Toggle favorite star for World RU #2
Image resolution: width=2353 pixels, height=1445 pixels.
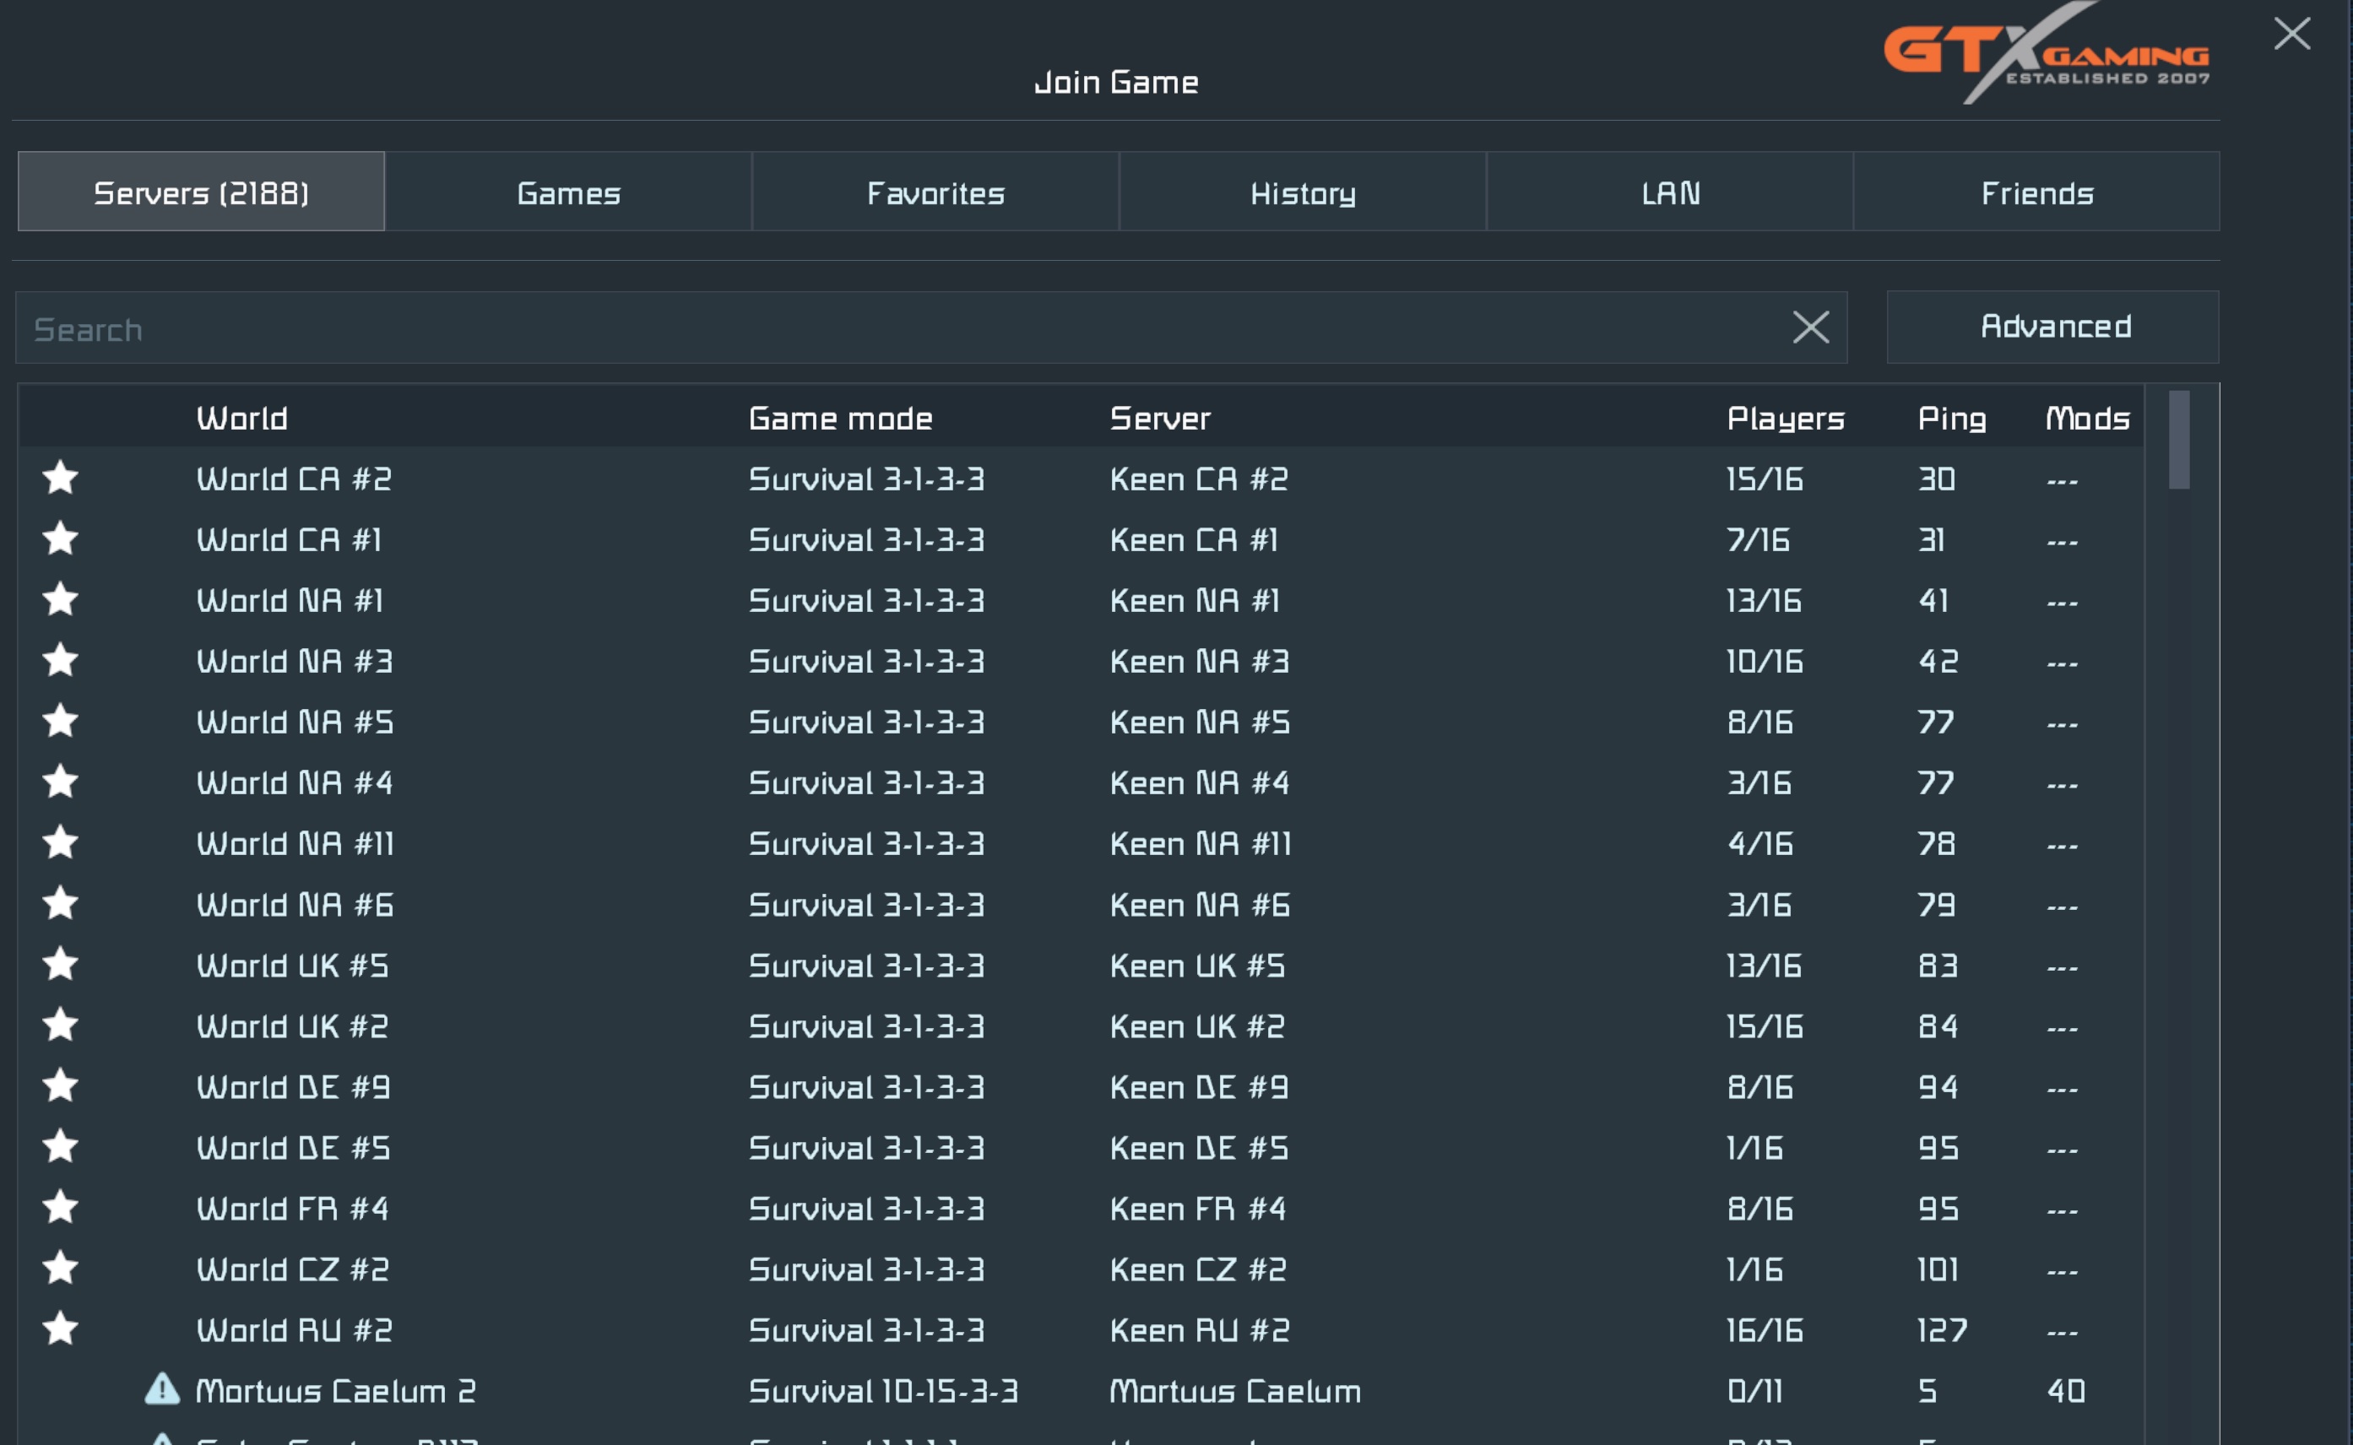(60, 1329)
